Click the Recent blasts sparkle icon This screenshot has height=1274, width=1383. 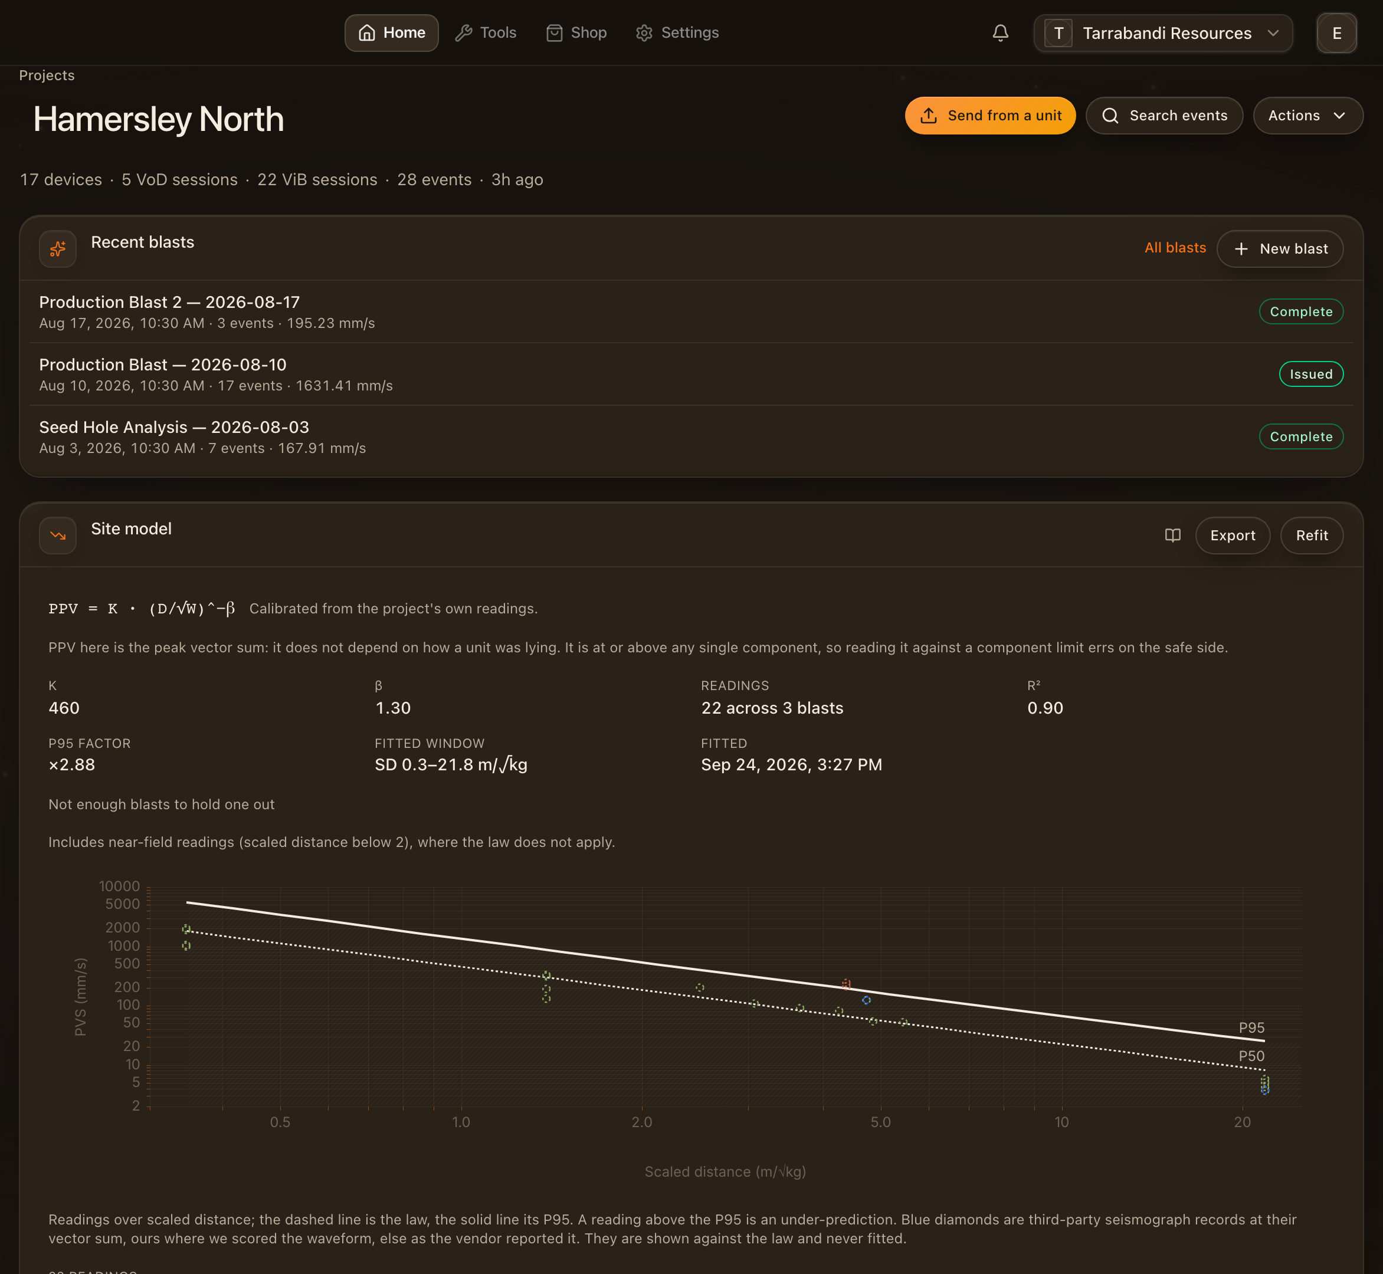tap(58, 248)
